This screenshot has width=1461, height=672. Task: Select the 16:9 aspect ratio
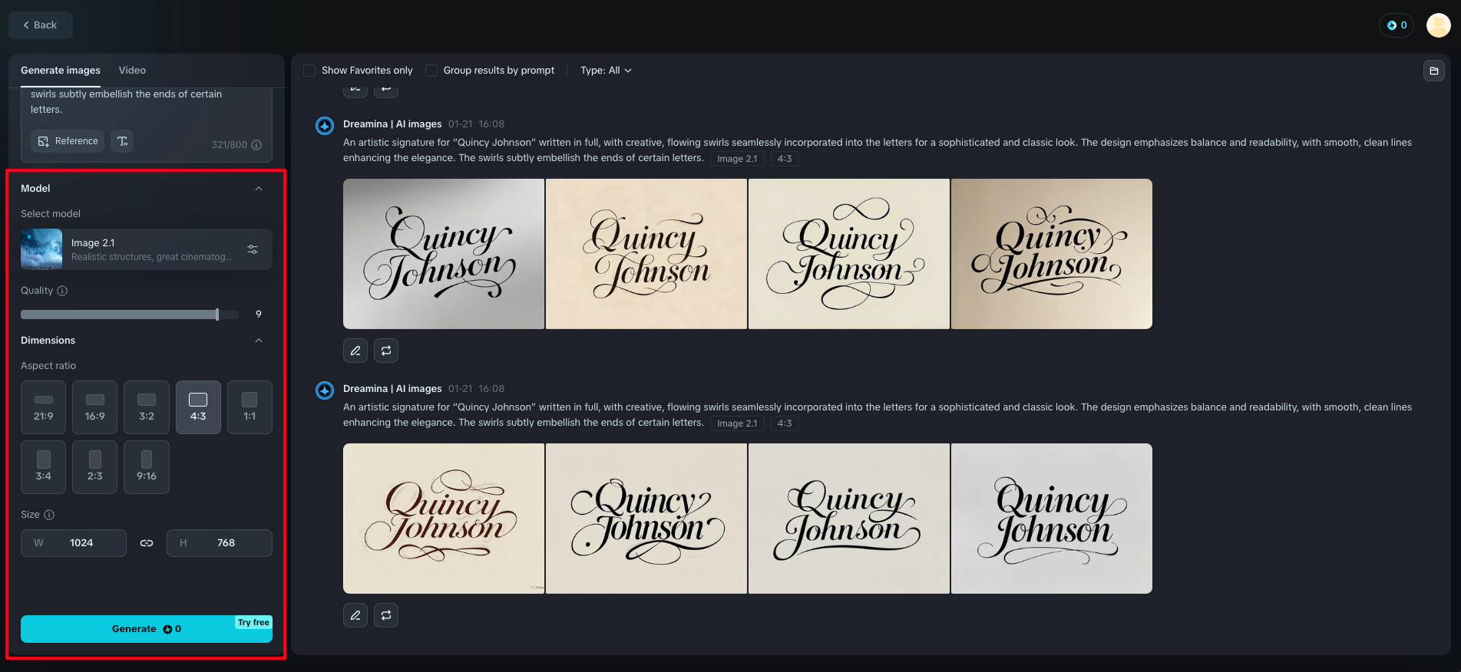95,407
